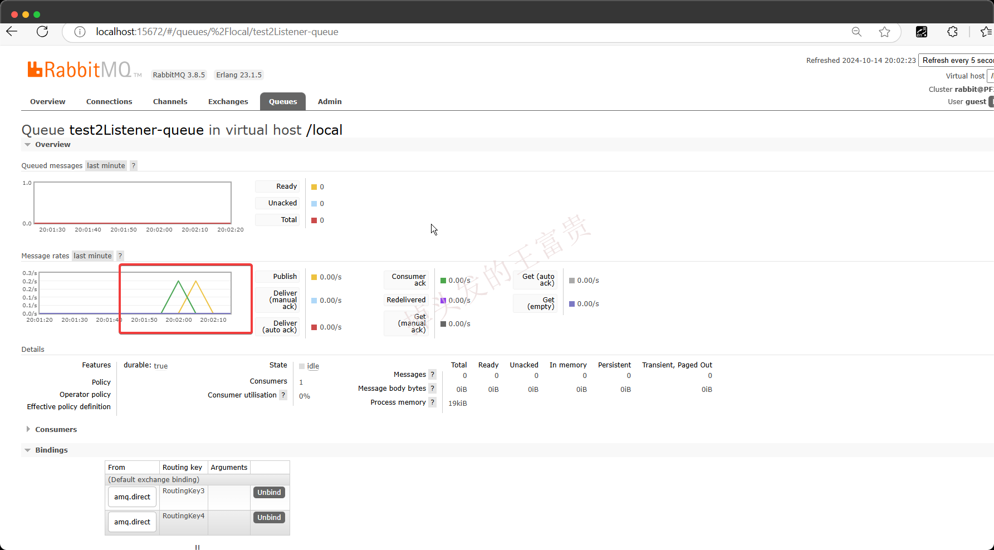994x550 pixels.
Task: Open help for Consumer utilisation
Action: [283, 395]
